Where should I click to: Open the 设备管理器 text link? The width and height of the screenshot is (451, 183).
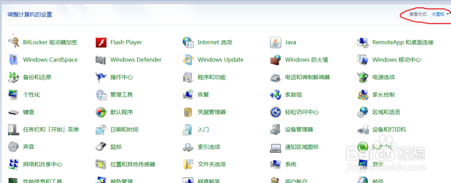click(x=299, y=129)
